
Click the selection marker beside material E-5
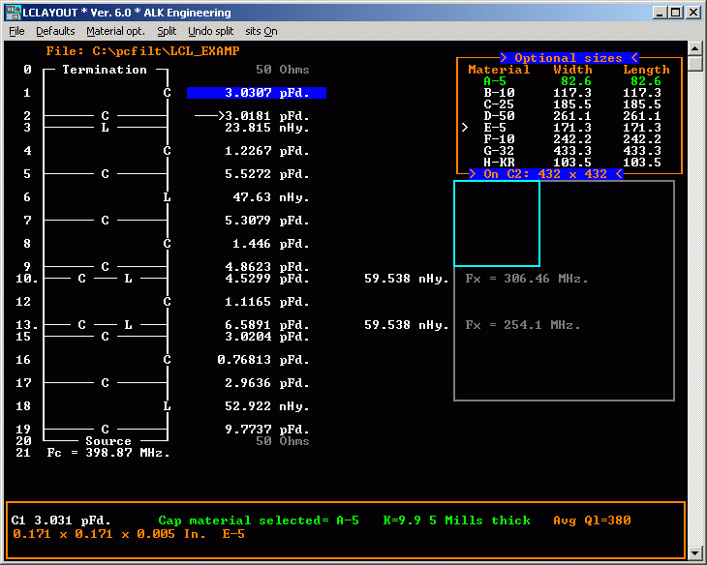(465, 128)
